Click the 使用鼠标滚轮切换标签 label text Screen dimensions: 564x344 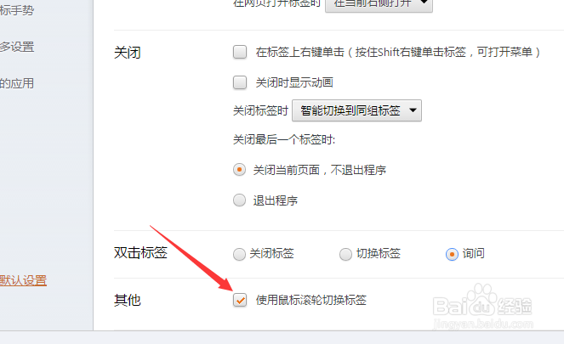(311, 300)
